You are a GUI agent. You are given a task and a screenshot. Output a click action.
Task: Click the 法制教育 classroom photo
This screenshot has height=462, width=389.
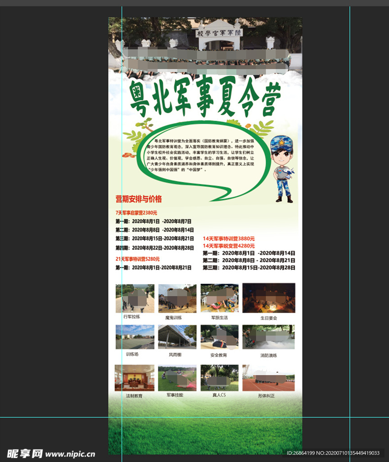[x=134, y=379]
